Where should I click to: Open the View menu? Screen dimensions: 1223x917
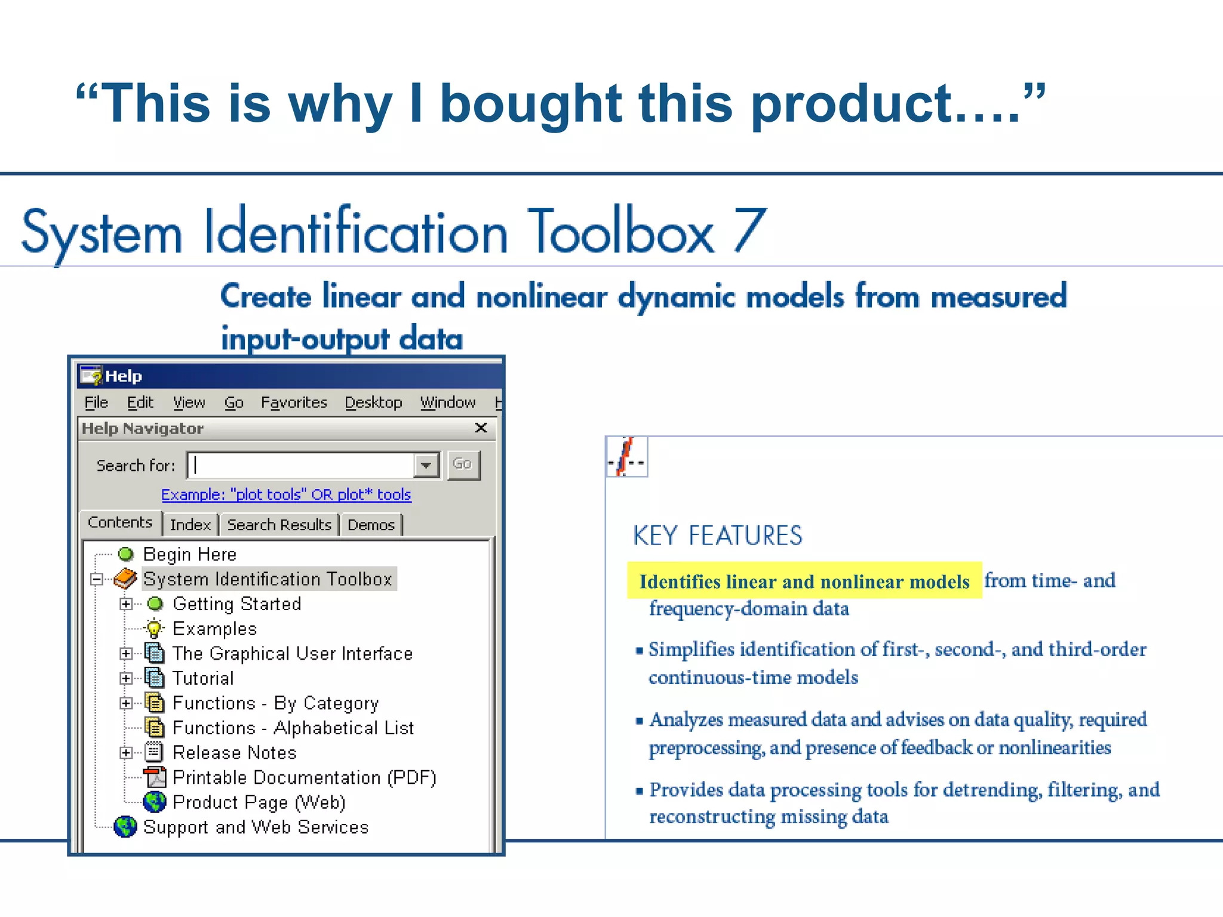pyautogui.click(x=189, y=402)
